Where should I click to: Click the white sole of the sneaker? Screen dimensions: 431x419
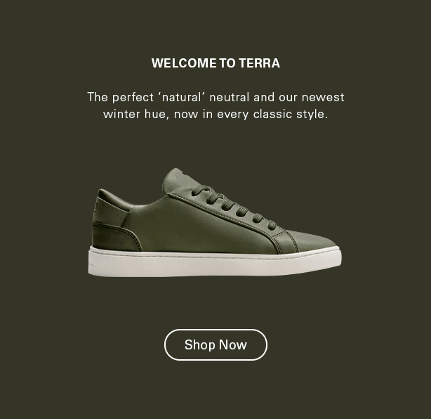(215, 262)
